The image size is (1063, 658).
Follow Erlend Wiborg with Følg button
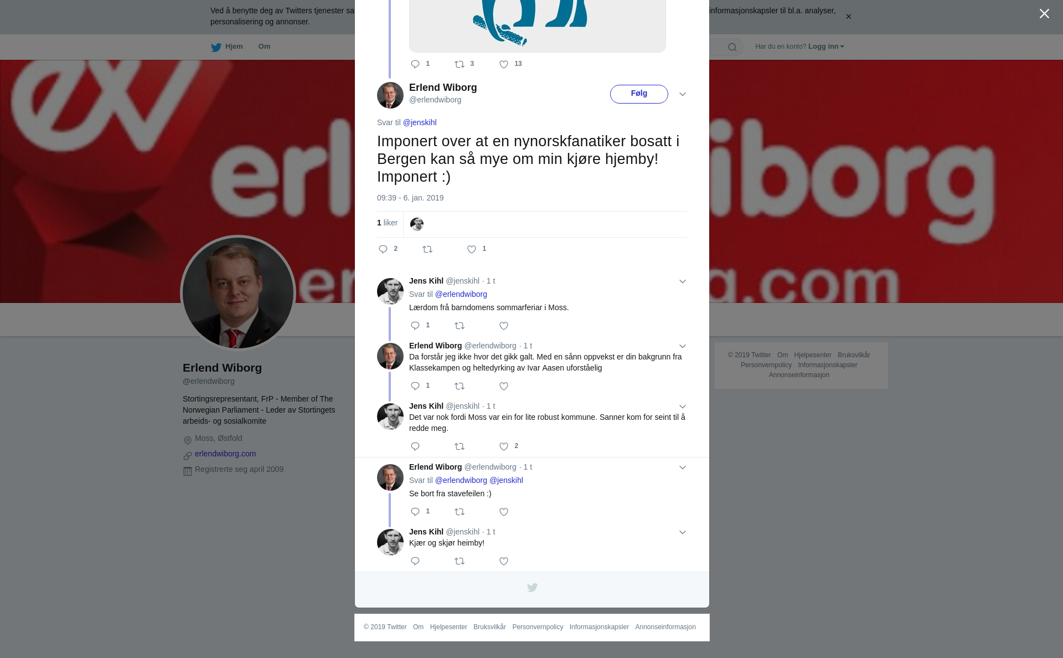[x=639, y=94]
